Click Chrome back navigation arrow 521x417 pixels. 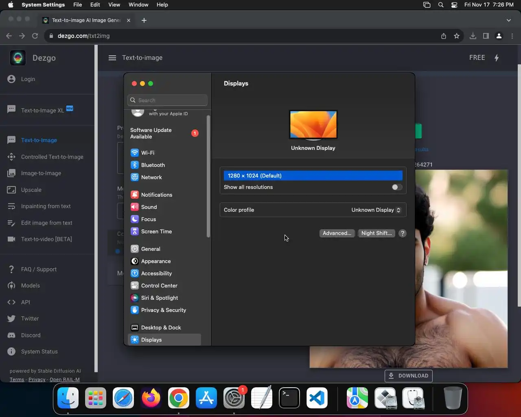pyautogui.click(x=9, y=36)
